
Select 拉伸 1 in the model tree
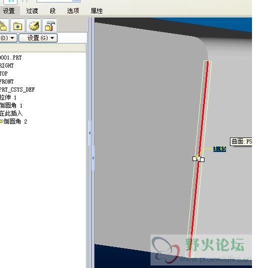click(x=8, y=97)
